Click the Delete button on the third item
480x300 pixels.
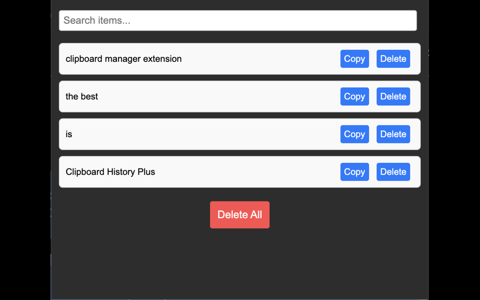393,134
